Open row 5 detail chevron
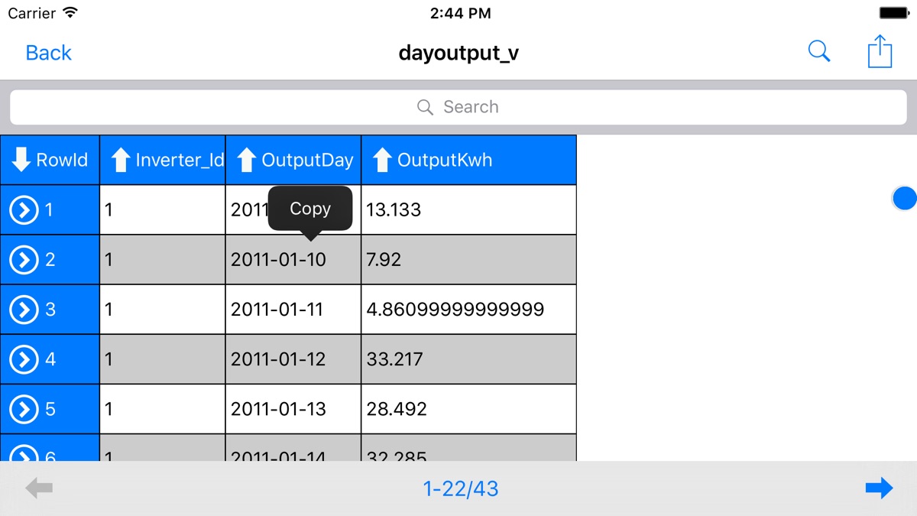The image size is (917, 516). point(24,409)
